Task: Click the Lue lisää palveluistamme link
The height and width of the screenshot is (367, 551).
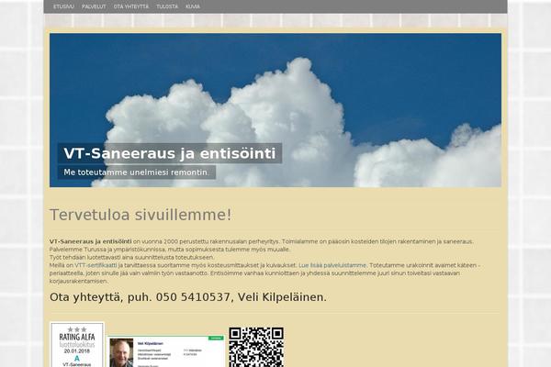Action: (x=332, y=265)
